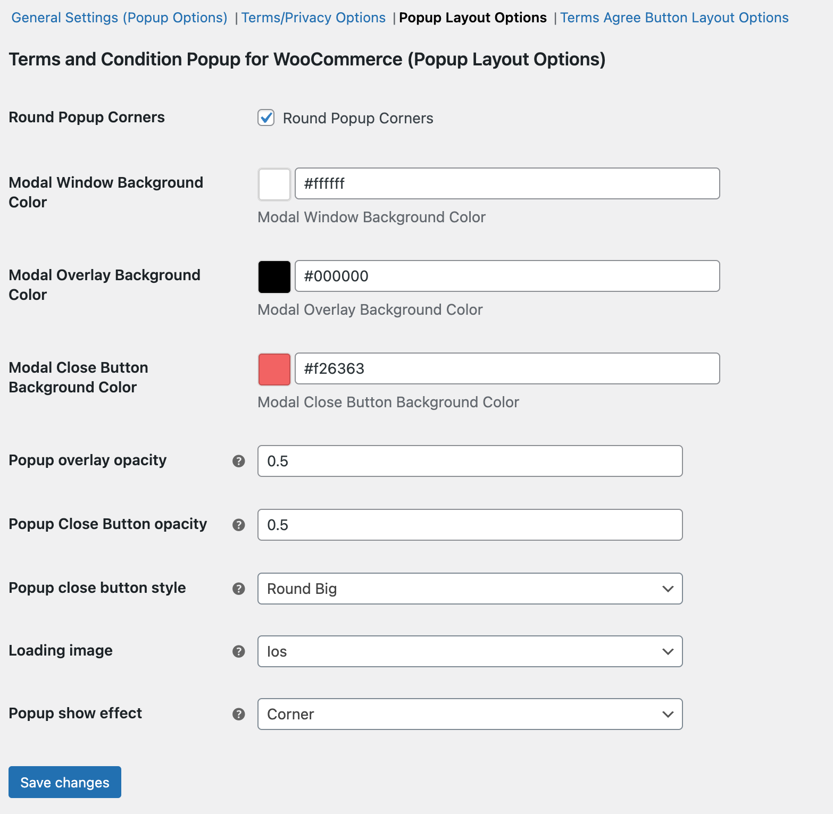Open General Settings (Popup Options) tab
Image resolution: width=833 pixels, height=814 pixels.
[120, 18]
